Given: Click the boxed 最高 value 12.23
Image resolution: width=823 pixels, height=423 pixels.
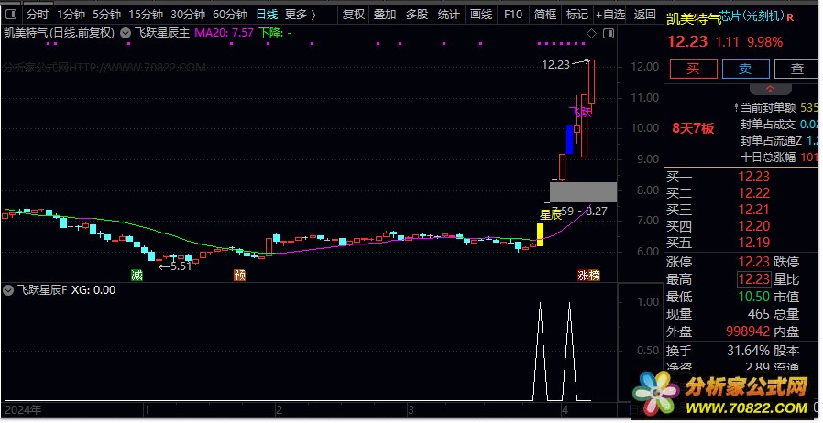Looking at the screenshot, I should pos(753,279).
